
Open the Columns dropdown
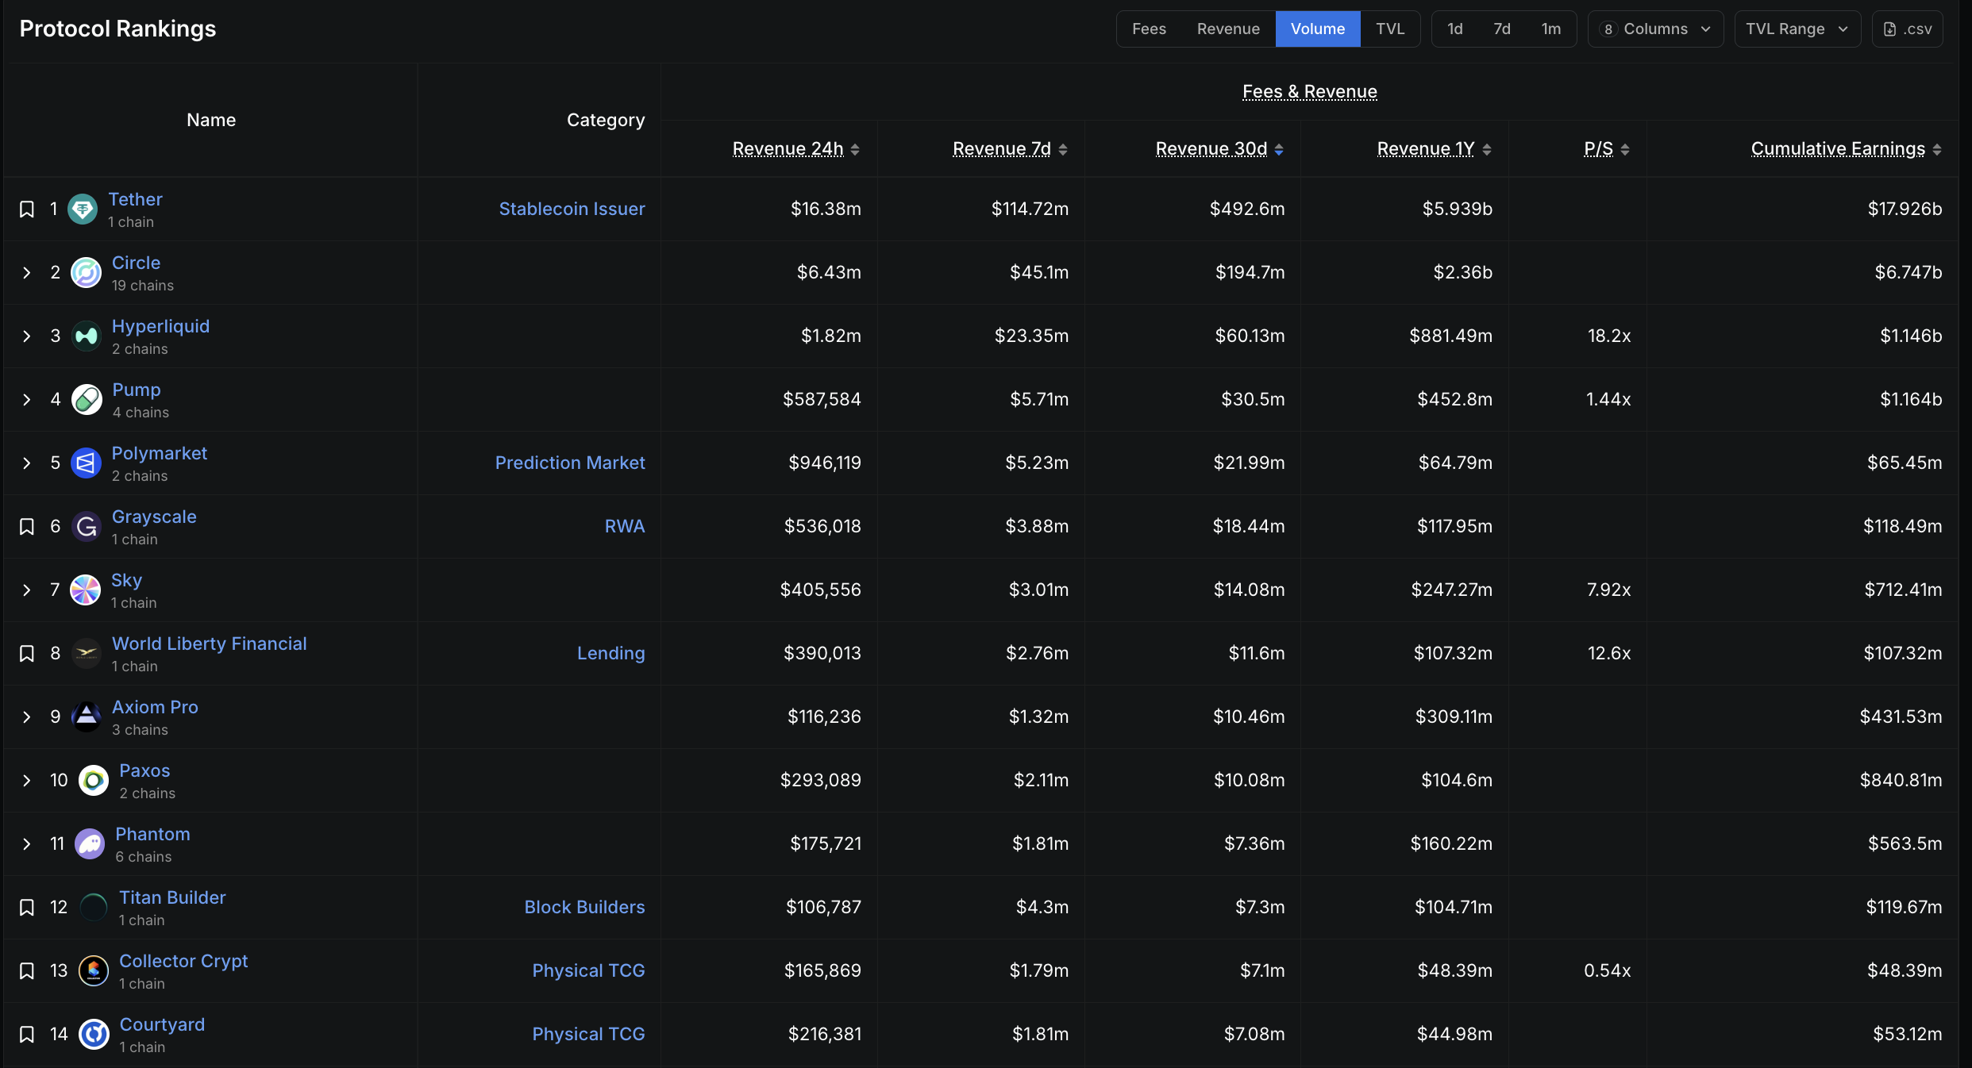tap(1655, 29)
